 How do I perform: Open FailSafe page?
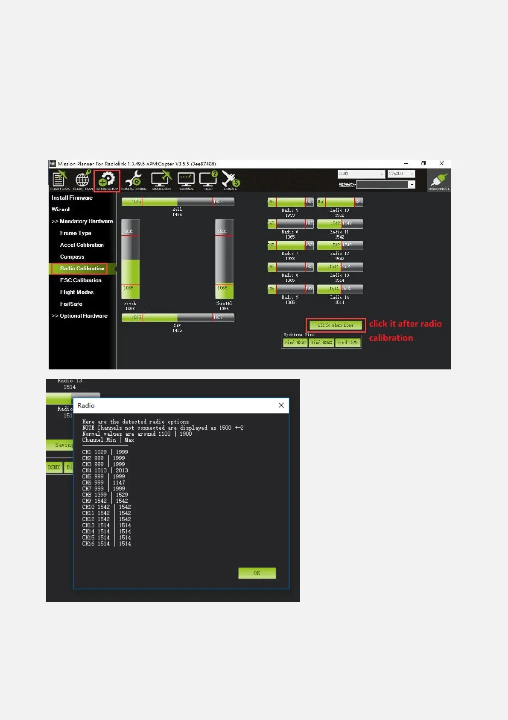(71, 304)
